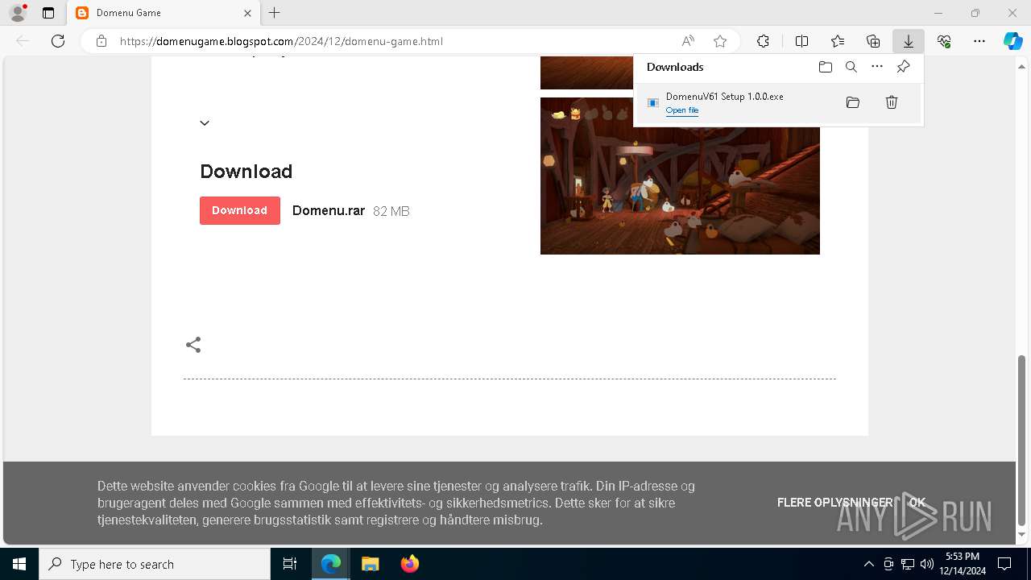Open the Copilot sidebar icon
1031x580 pixels.
(1012, 41)
